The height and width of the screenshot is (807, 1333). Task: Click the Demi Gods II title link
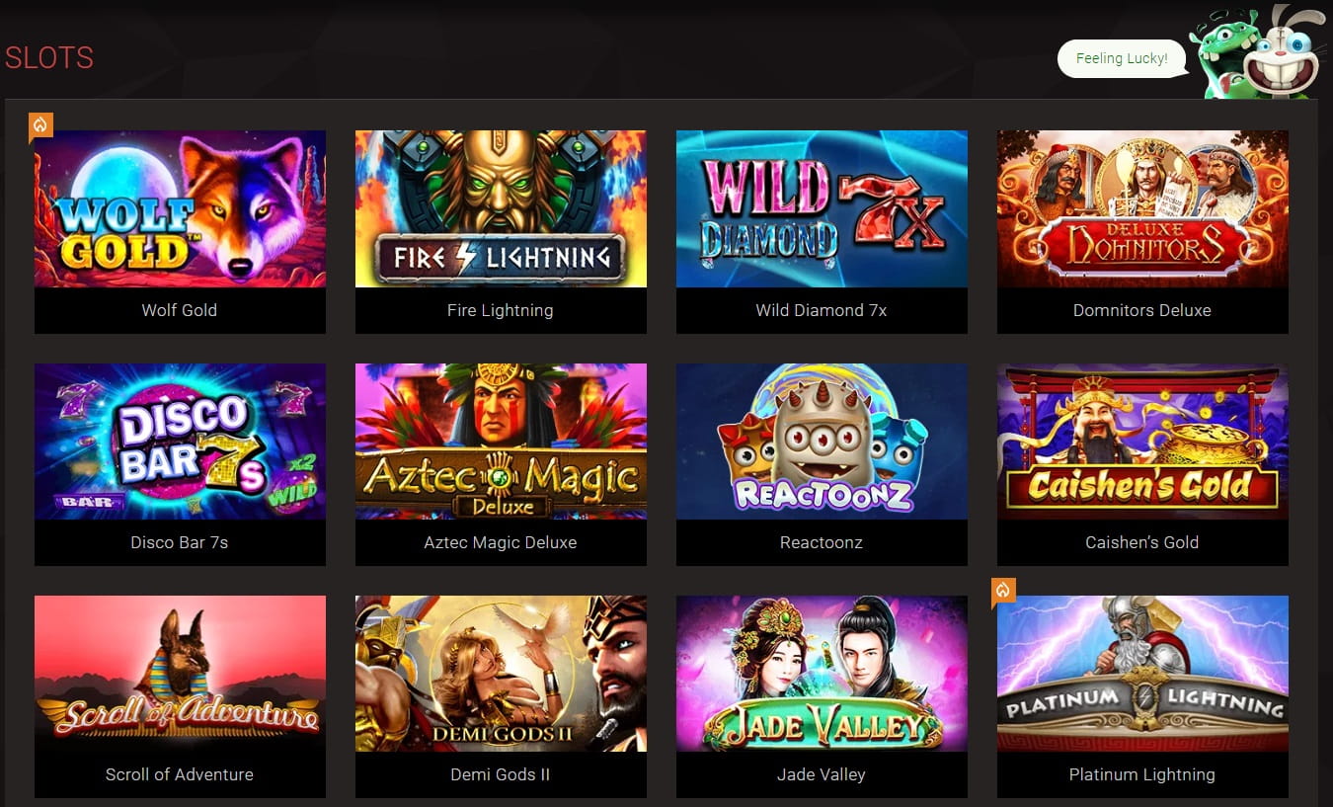(x=501, y=774)
